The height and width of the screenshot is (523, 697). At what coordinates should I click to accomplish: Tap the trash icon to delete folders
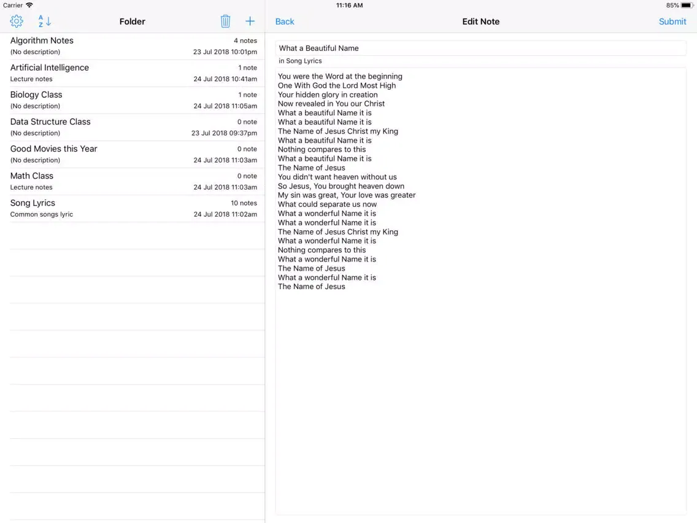[x=225, y=21]
